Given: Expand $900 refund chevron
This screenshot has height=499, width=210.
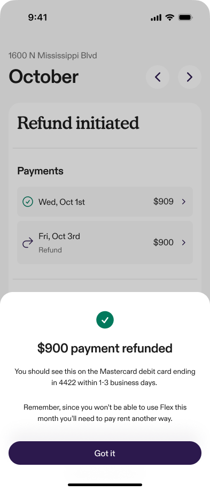Looking at the screenshot, I should click(184, 242).
